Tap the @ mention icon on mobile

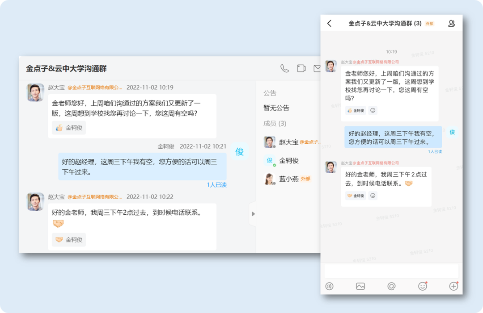(x=391, y=286)
